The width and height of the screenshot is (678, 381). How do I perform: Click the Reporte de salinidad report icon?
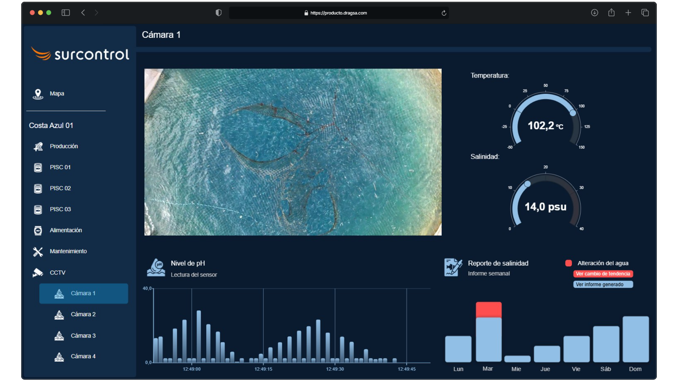[453, 267]
